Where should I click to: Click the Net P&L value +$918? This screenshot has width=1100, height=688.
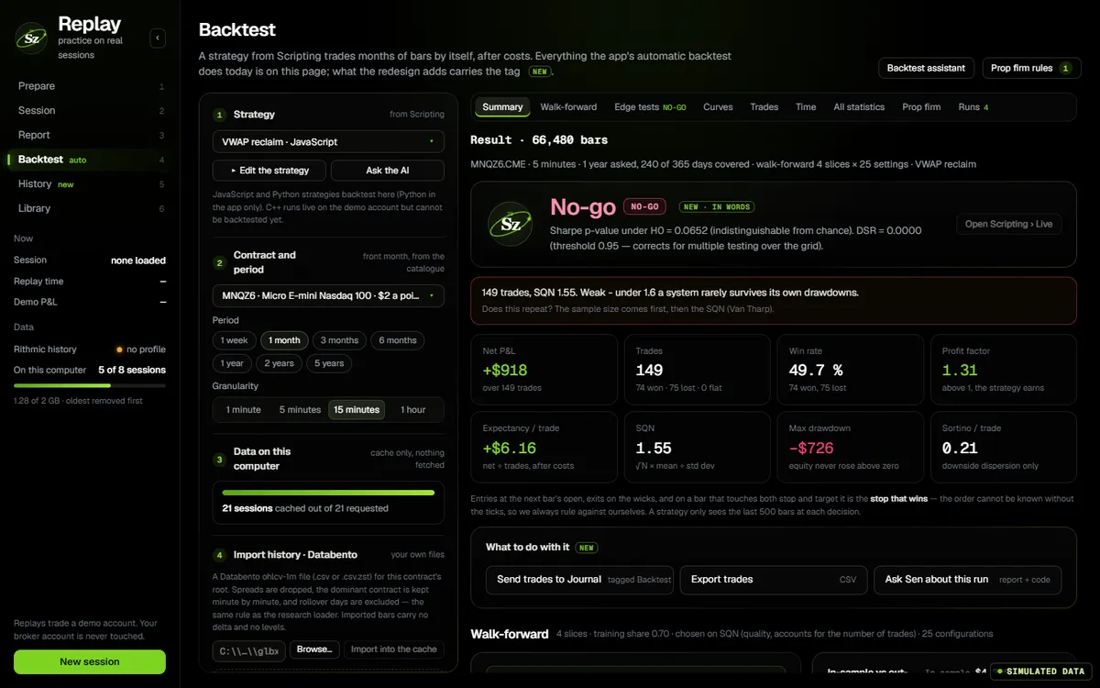[x=503, y=371]
